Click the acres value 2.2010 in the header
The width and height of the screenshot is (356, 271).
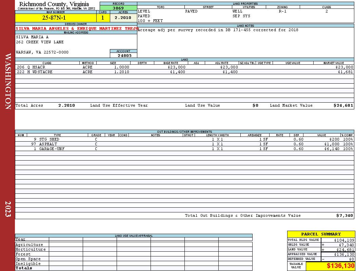(x=123, y=18)
